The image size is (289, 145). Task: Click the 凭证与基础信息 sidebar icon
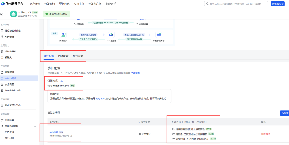click(2, 30)
